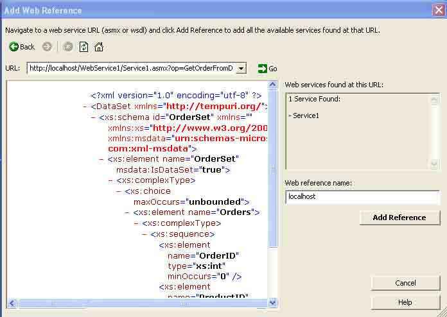Click the Web reference name field

363,197
